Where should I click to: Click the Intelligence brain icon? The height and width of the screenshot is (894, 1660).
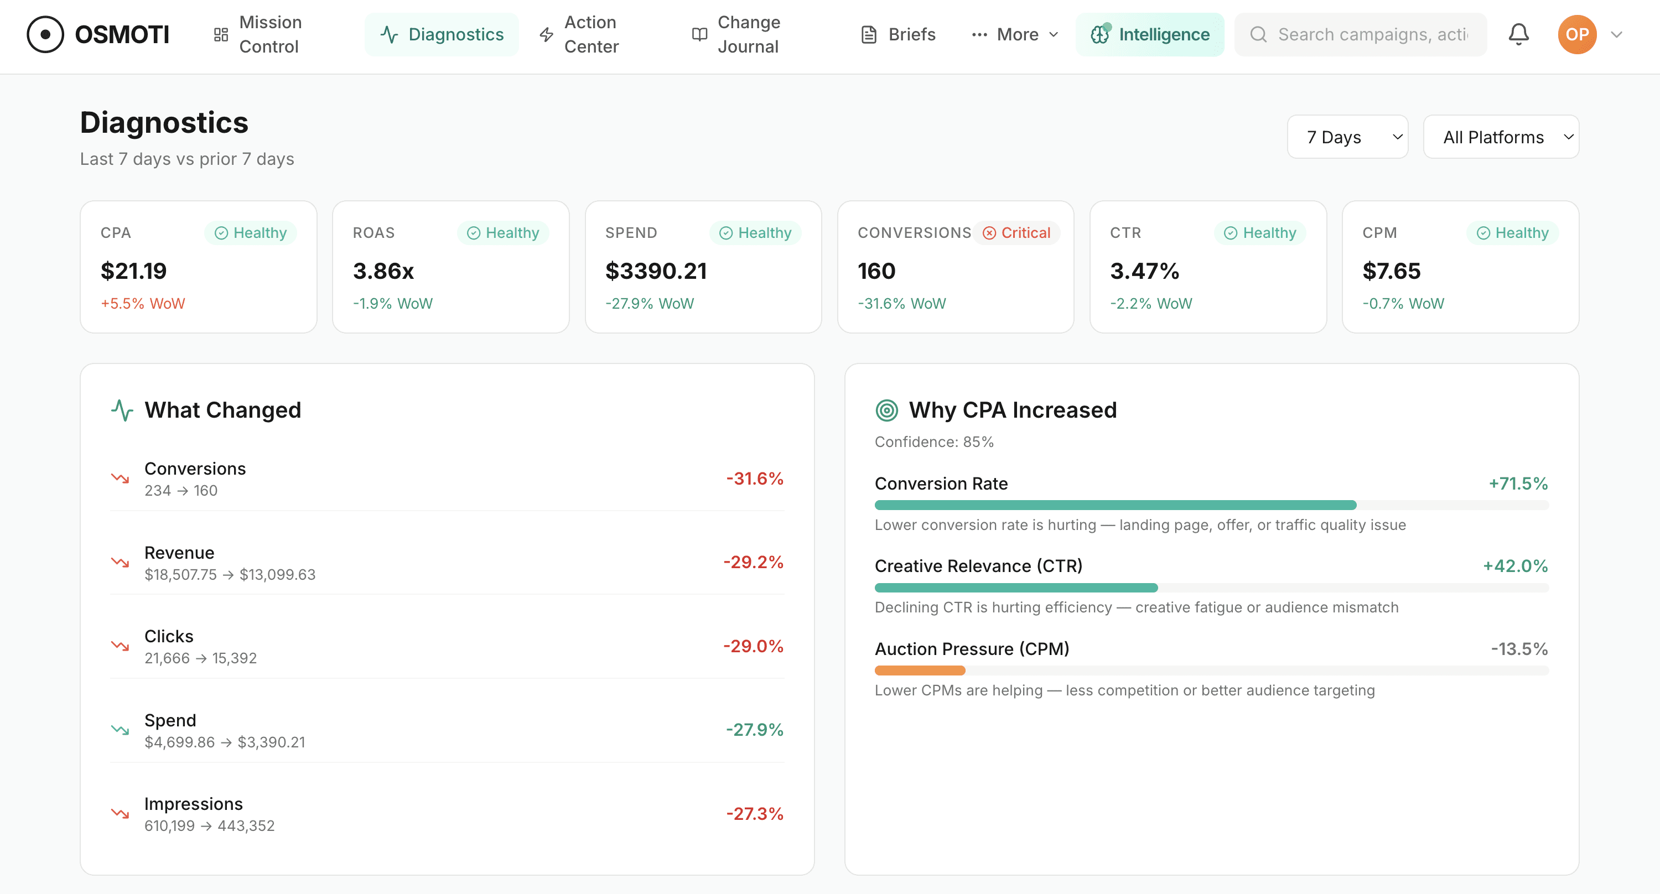1099,35
